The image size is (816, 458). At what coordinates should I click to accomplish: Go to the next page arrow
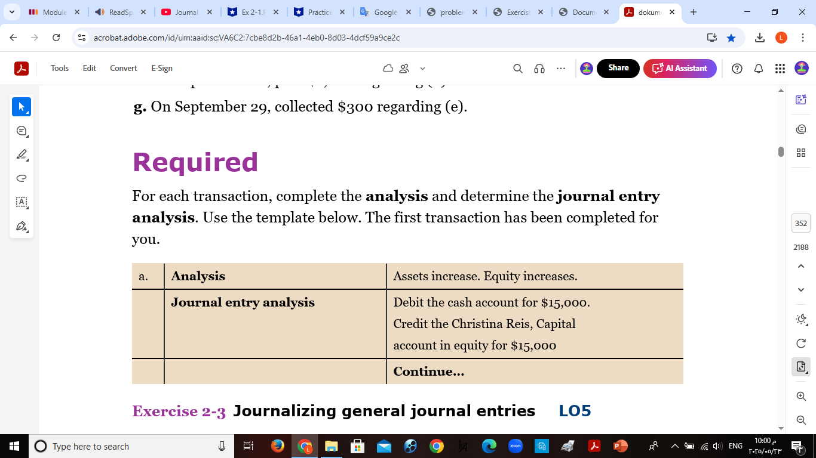coord(801,290)
